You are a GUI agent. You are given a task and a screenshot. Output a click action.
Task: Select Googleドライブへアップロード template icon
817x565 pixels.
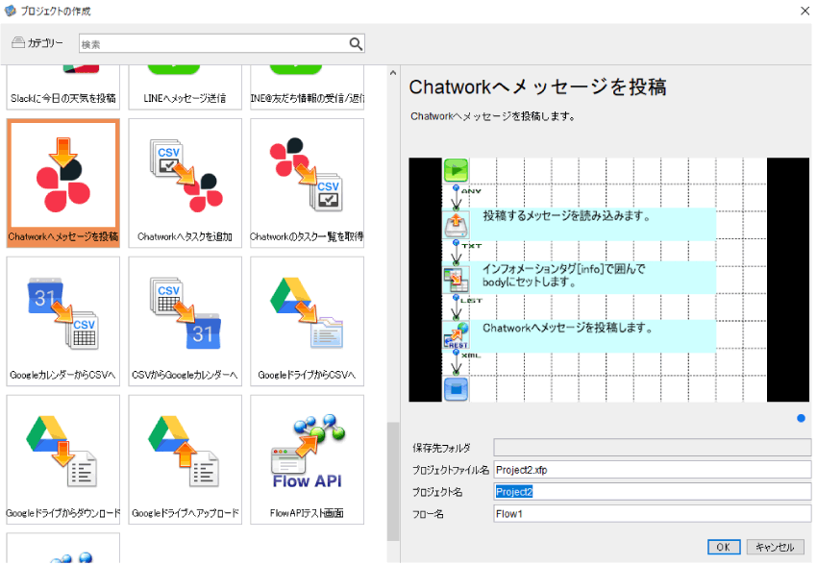pos(185,459)
